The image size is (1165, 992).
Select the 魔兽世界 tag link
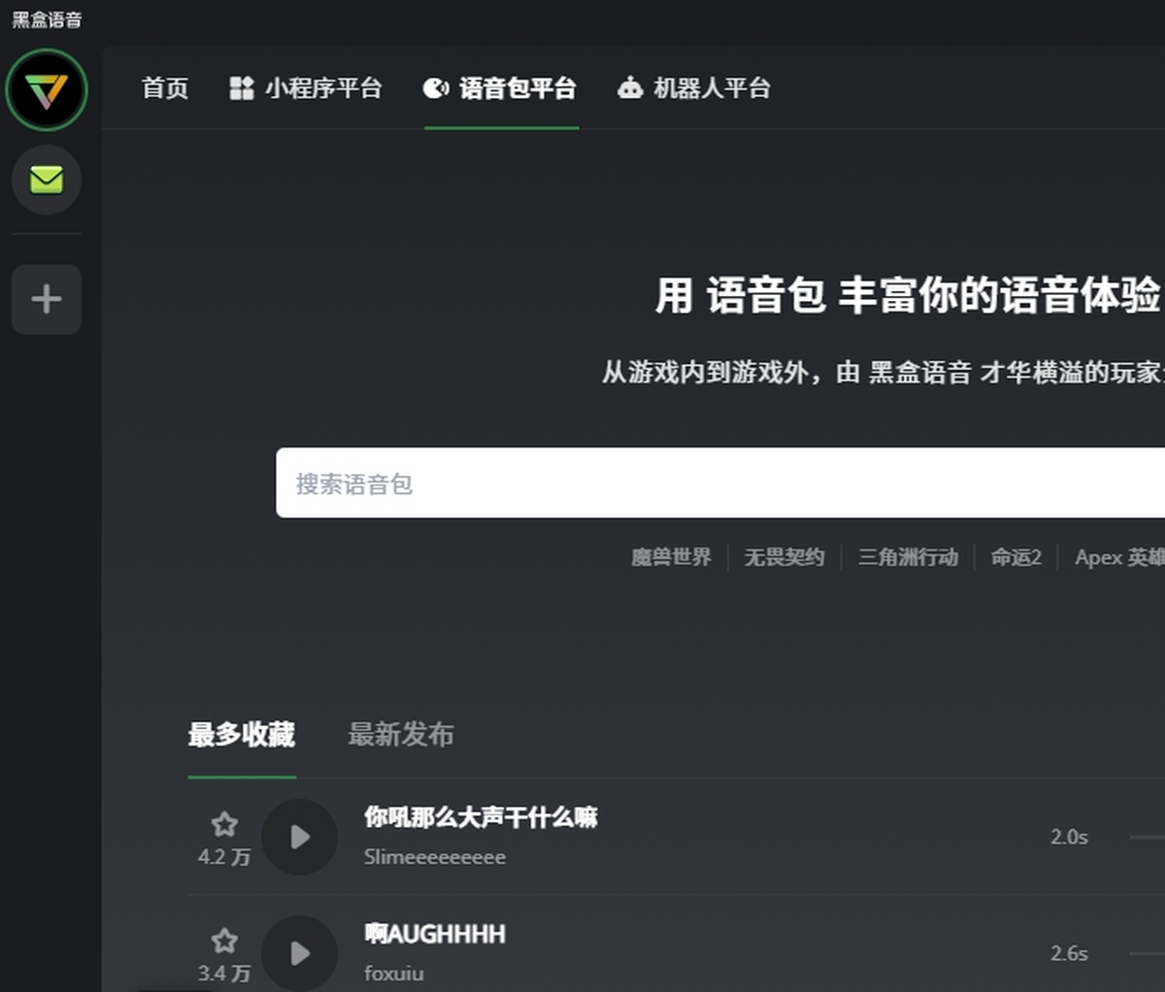click(x=671, y=557)
